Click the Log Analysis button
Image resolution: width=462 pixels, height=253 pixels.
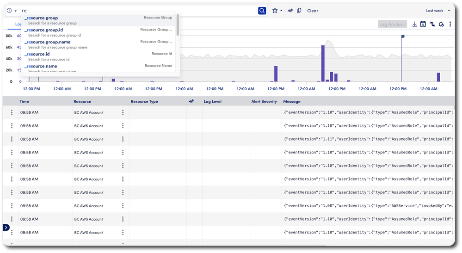pyautogui.click(x=392, y=25)
